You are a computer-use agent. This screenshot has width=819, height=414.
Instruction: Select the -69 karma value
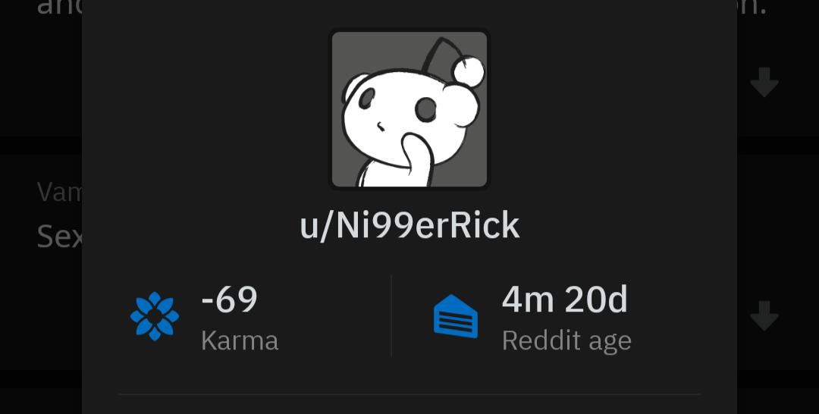[x=229, y=300]
